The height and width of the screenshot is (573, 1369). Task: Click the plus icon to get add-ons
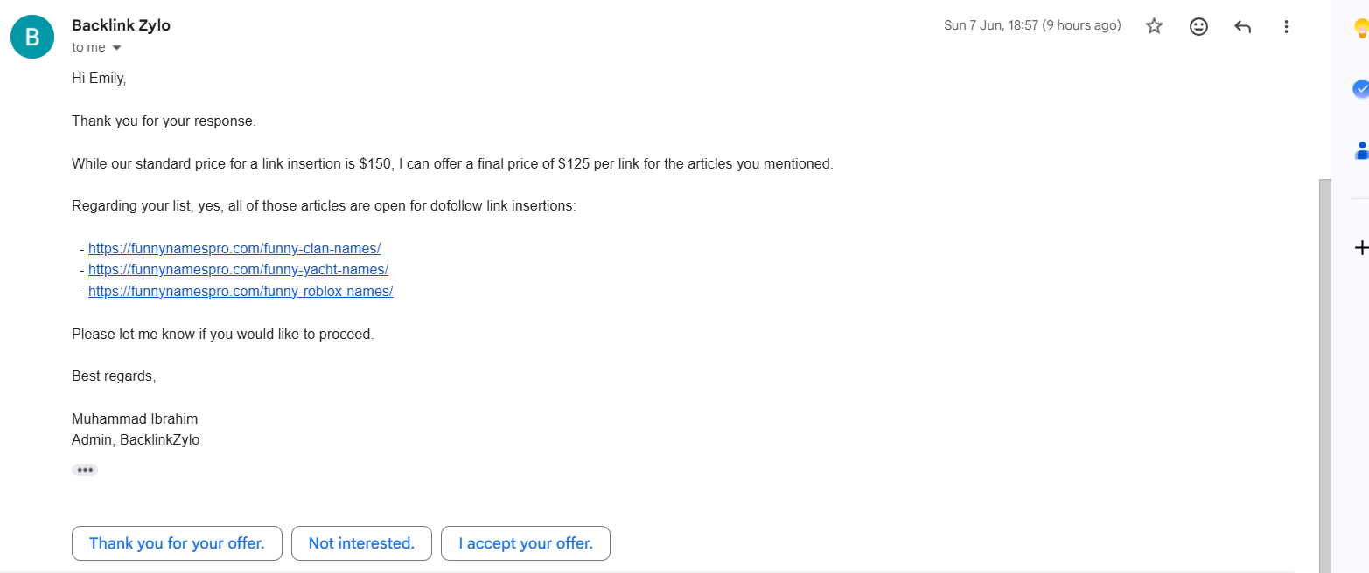(x=1361, y=248)
